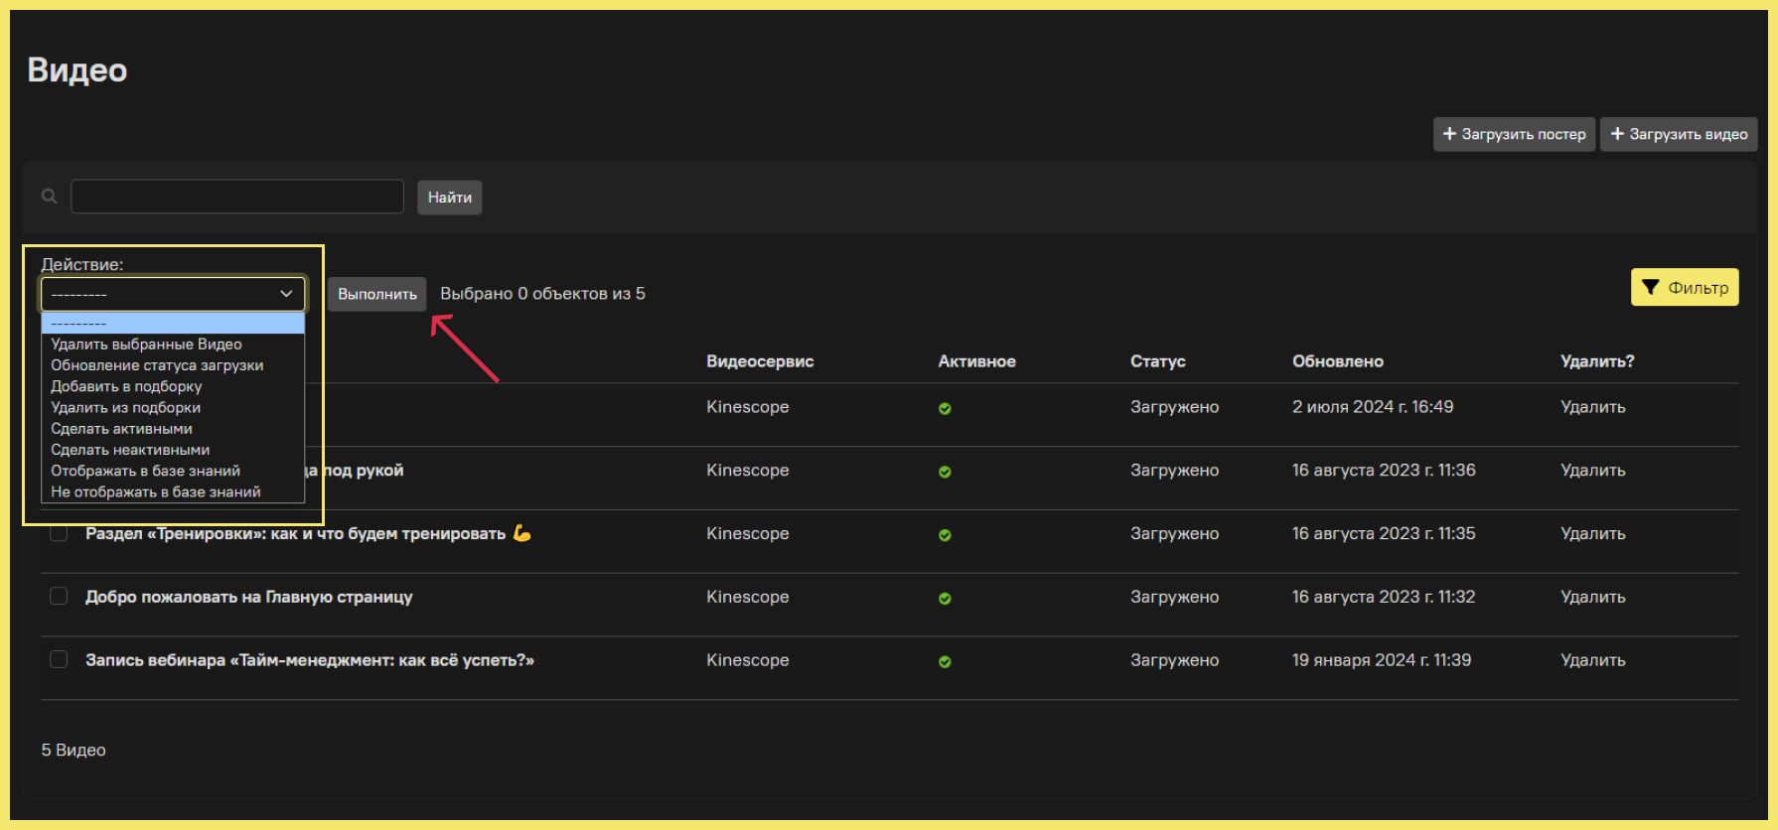Click the Загрузить видео button
This screenshot has height=830, width=1778.
tap(1679, 134)
